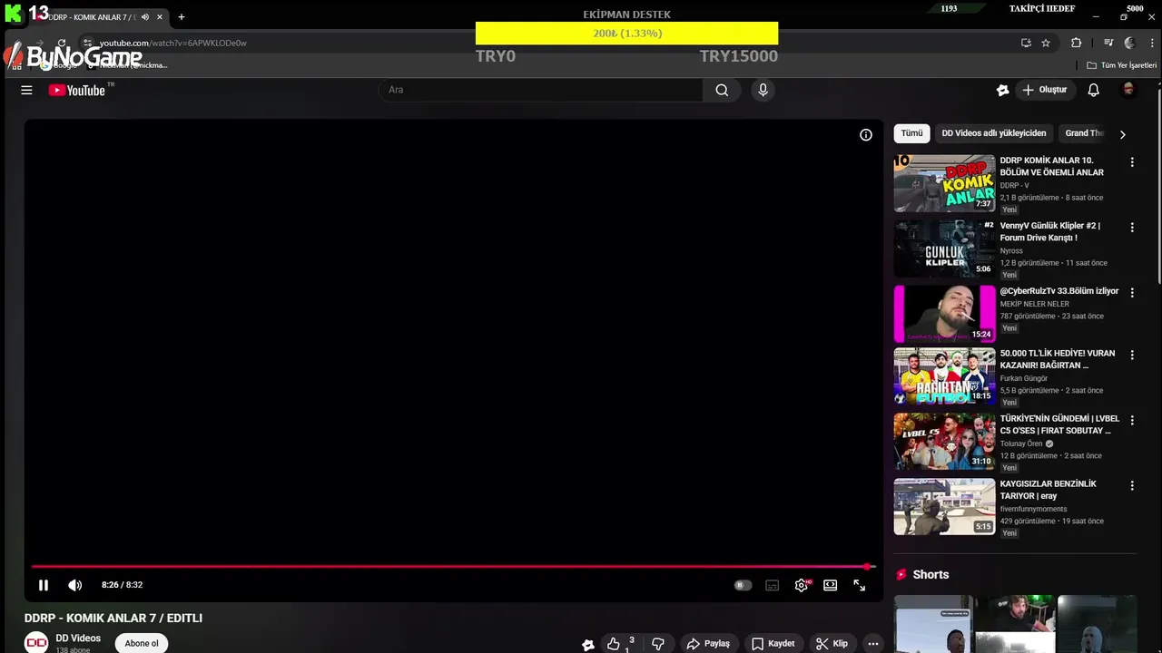The height and width of the screenshot is (653, 1162).
Task: Pause the video playback
Action: [x=43, y=585]
